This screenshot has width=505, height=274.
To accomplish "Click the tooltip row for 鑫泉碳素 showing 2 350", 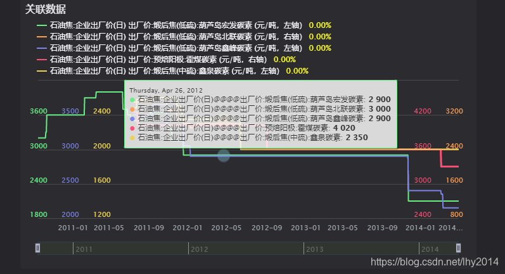I will point(248,138).
